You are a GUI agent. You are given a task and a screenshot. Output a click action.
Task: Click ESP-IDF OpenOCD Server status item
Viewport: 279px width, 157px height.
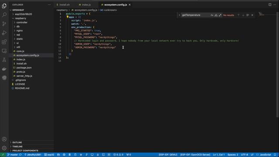195,155
